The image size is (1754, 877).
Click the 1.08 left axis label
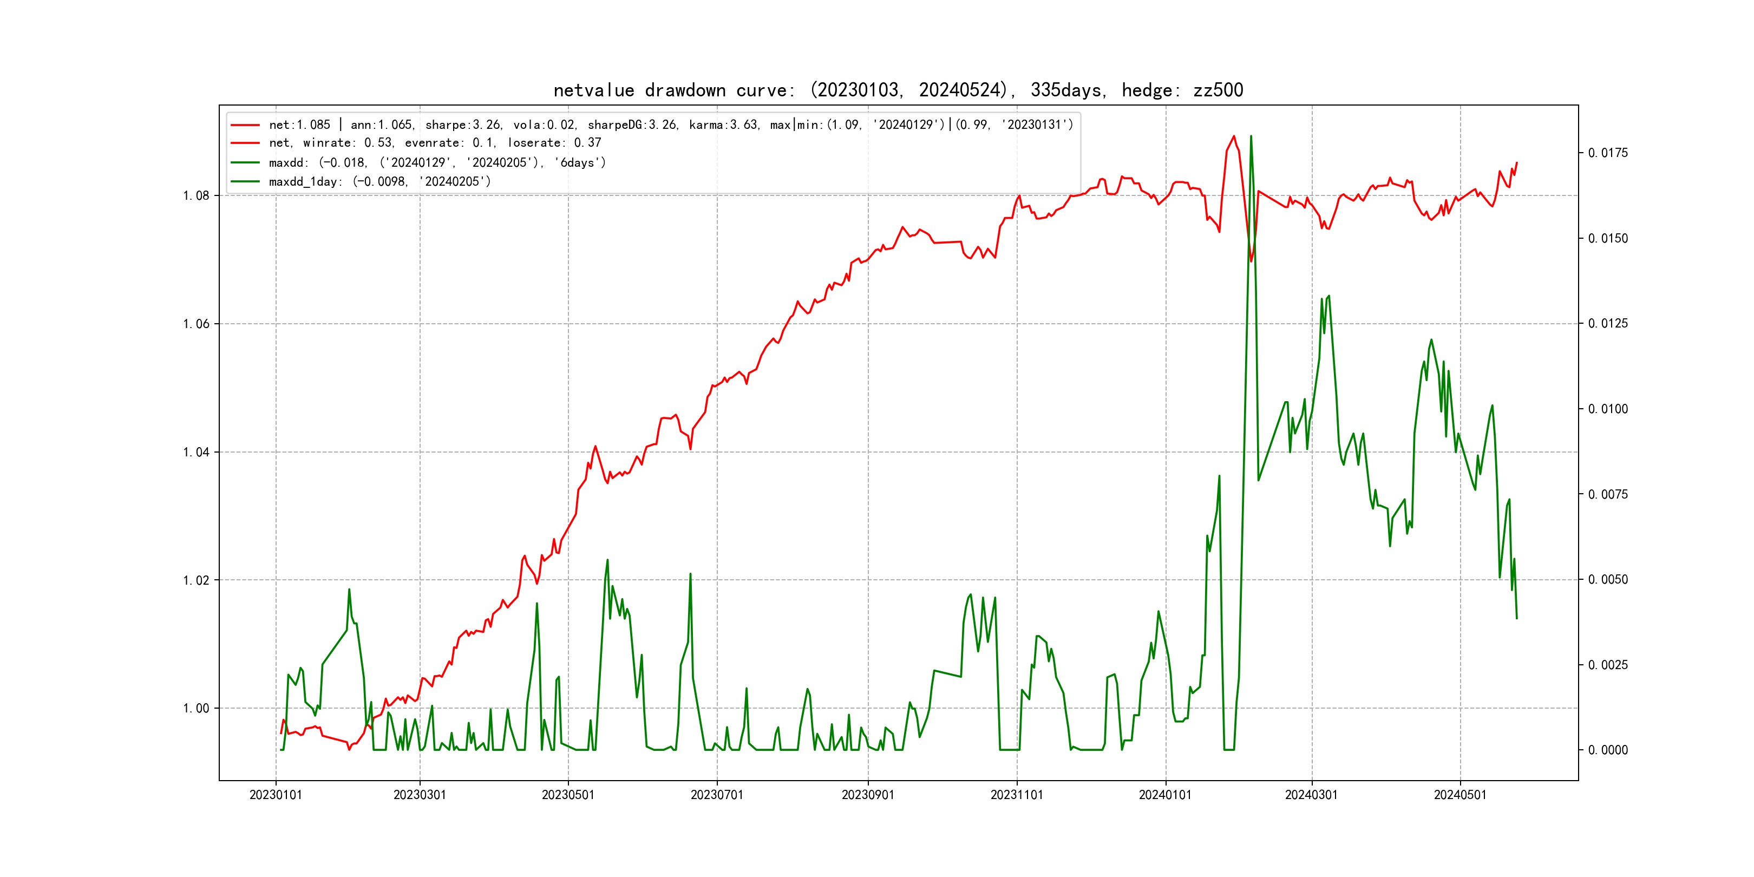point(196,196)
